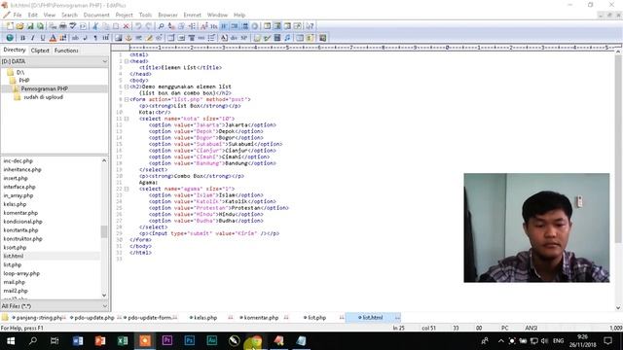Open the Set Font icon
The image size is (623, 350).
pos(203,26)
